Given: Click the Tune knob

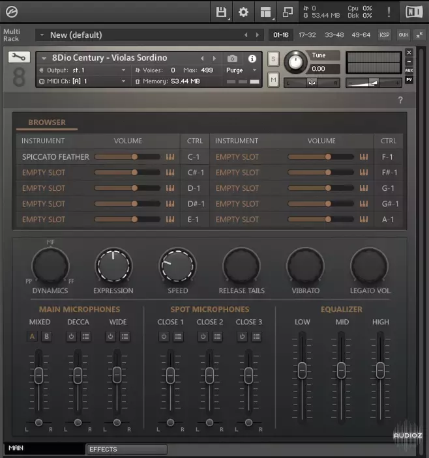Looking at the screenshot, I should (295, 62).
